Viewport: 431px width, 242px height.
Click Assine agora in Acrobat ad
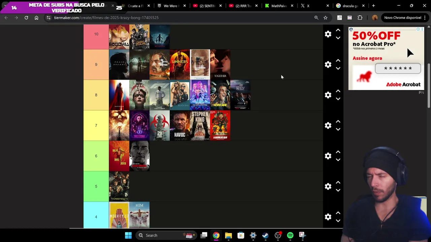(x=367, y=58)
